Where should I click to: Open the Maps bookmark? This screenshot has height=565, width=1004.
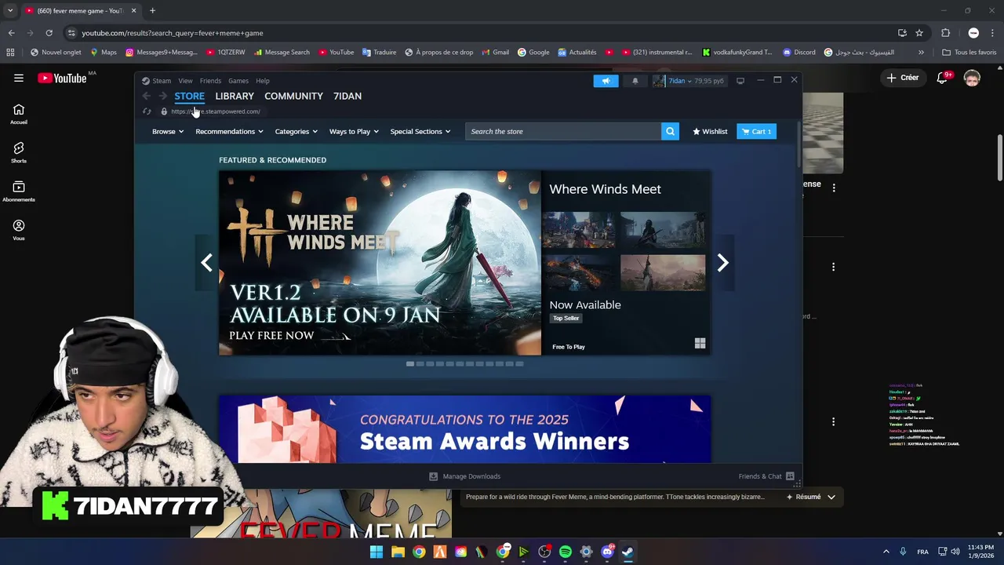pos(103,53)
